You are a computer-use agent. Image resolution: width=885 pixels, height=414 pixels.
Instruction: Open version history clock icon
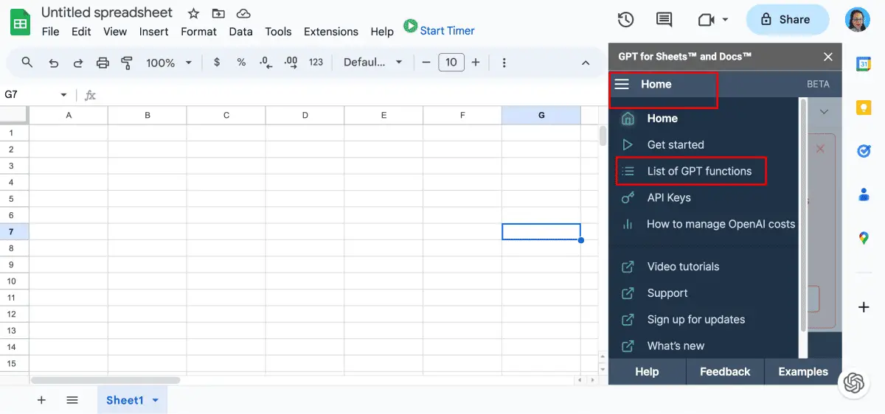point(626,20)
